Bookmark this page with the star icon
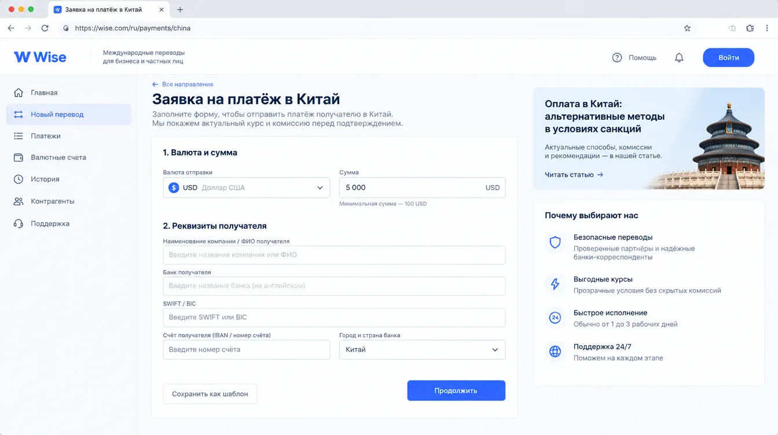Screen dimensions: 778x435 (687, 28)
